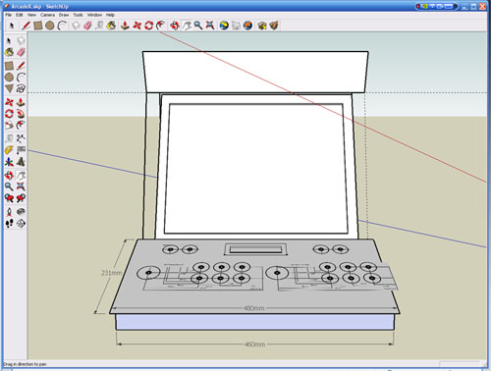Pick the Circle tool in top toolbar
491x371 pixels.
click(x=50, y=26)
